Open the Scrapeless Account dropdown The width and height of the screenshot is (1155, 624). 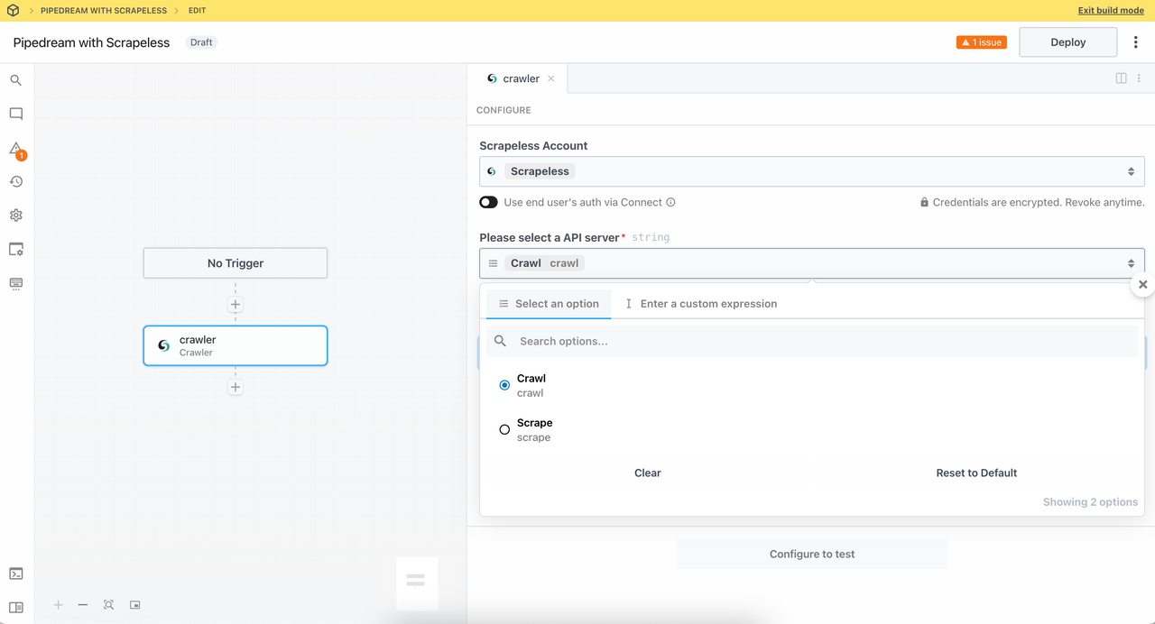pos(812,171)
